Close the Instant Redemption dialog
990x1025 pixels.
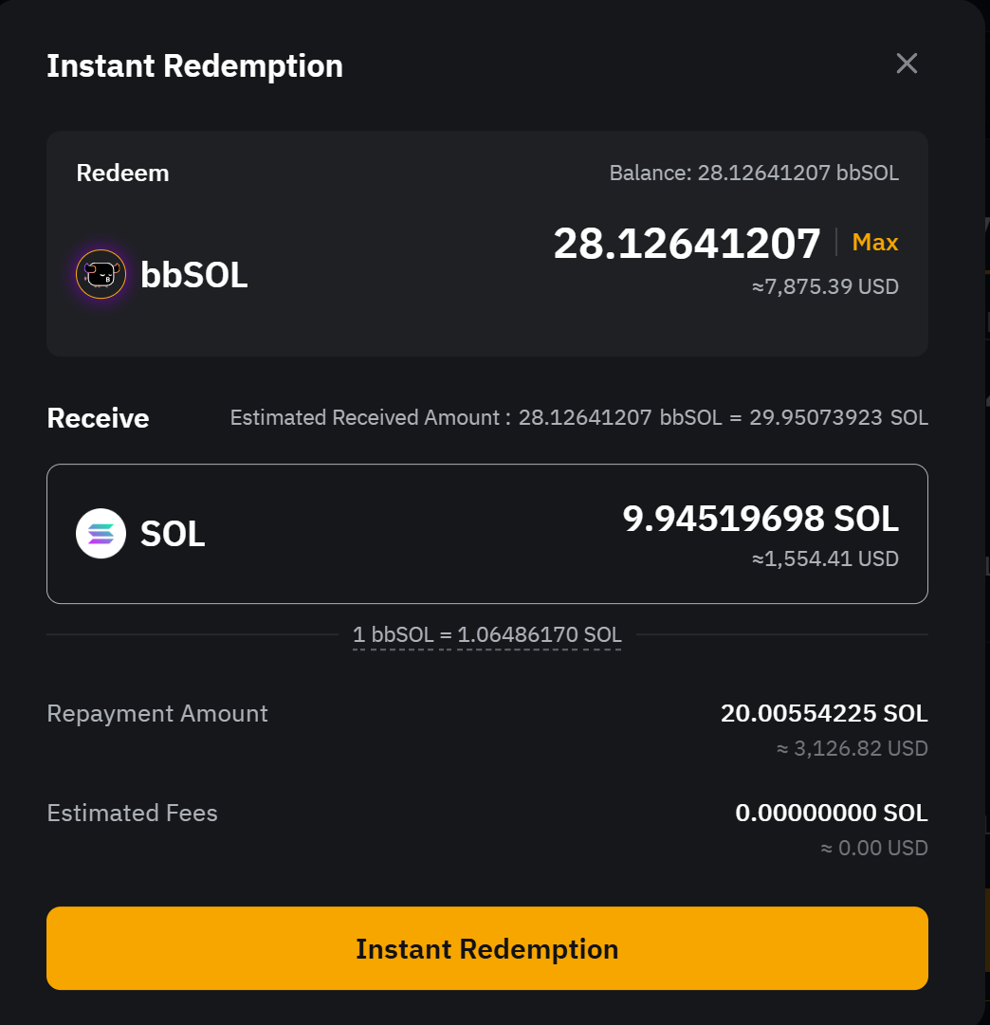[907, 64]
